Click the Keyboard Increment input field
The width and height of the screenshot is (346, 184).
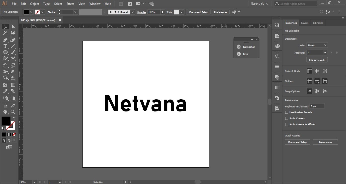click(x=317, y=106)
